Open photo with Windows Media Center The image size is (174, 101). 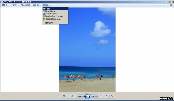[55, 19]
